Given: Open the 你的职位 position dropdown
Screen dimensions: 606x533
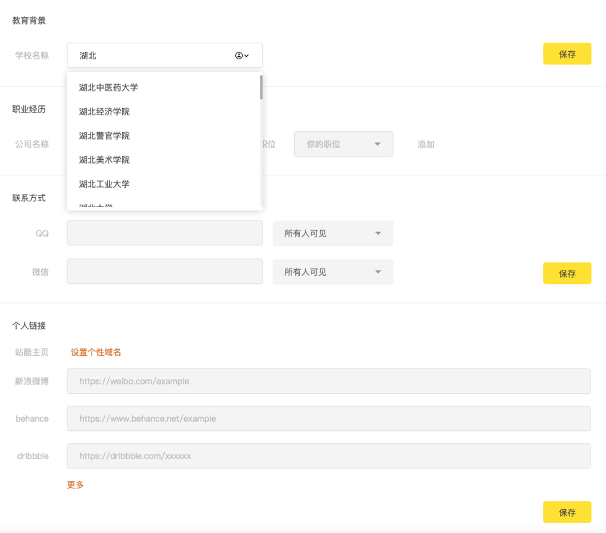Looking at the screenshot, I should click(343, 144).
